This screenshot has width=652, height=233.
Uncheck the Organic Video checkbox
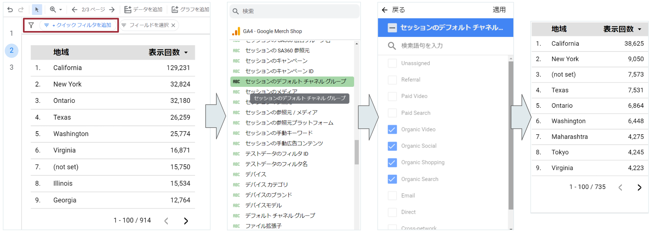(x=392, y=129)
